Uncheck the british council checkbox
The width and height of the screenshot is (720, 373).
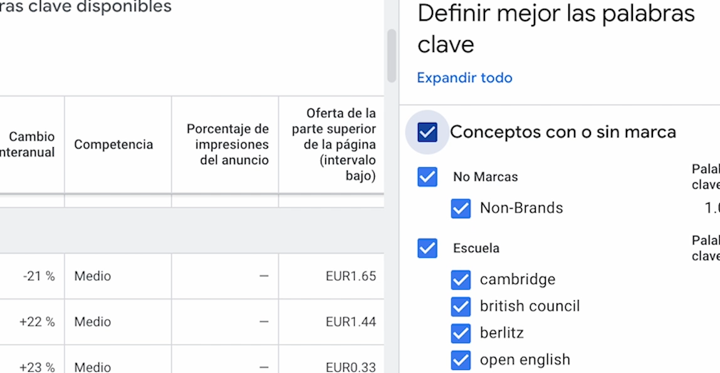point(461,307)
